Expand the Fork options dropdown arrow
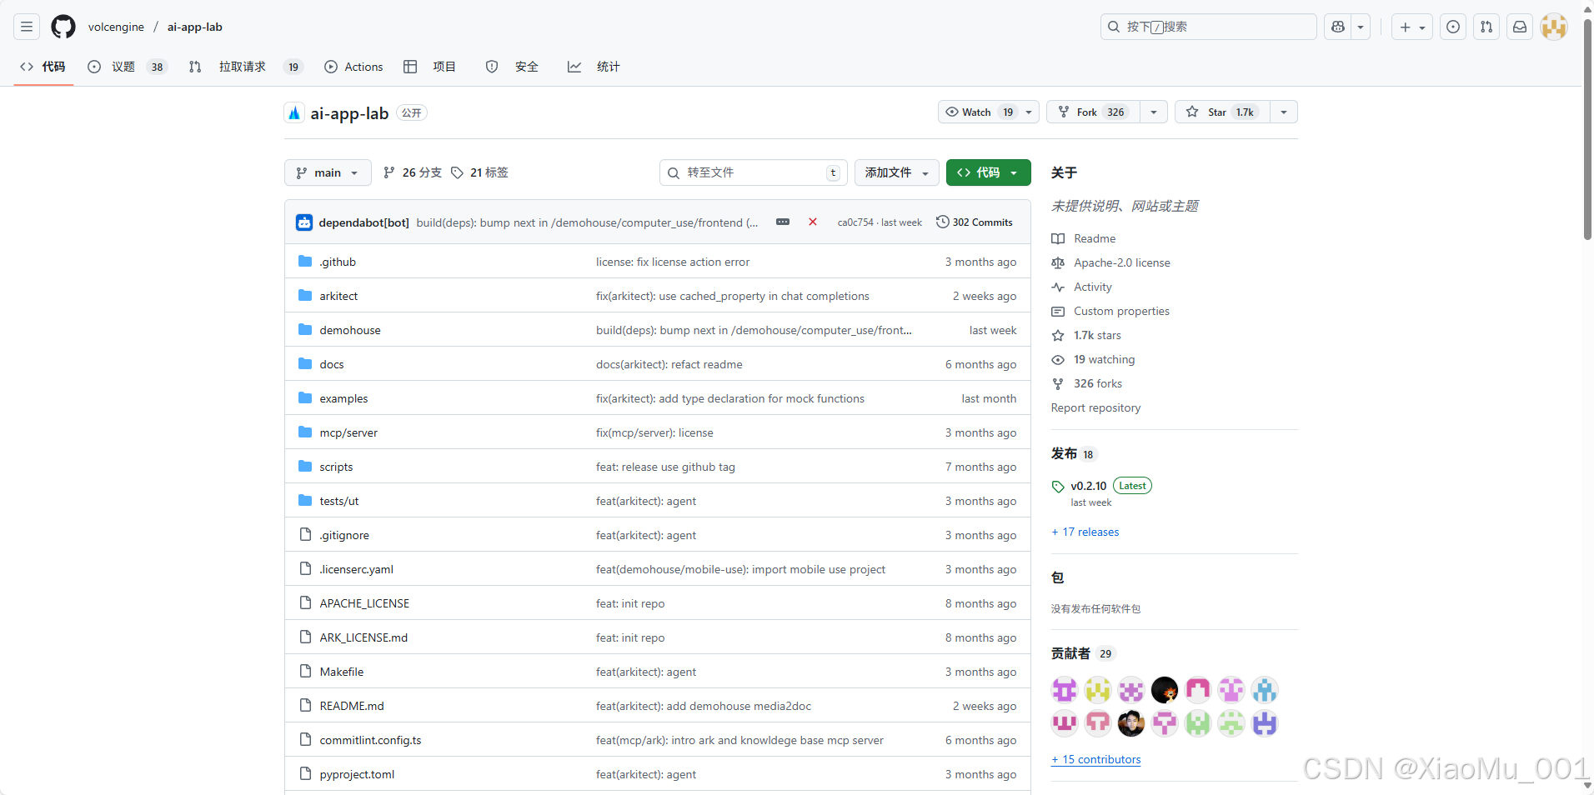This screenshot has width=1594, height=795. 1154,112
